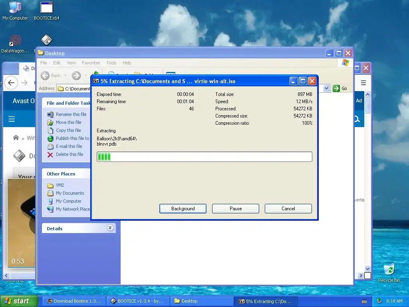Open the Recycle Bin
The image size is (409, 307).
[x=389, y=273]
